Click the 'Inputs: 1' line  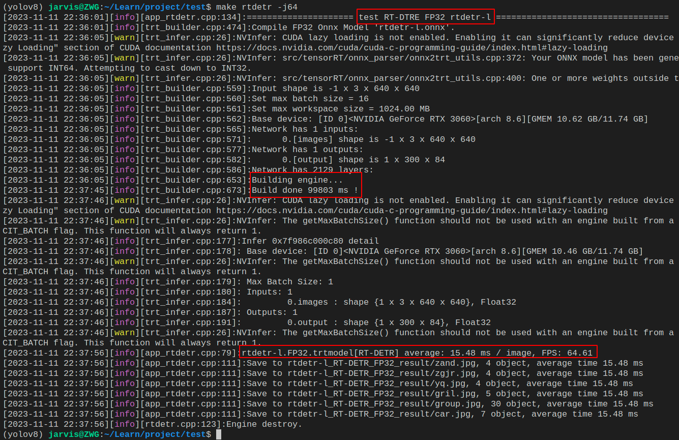point(270,292)
